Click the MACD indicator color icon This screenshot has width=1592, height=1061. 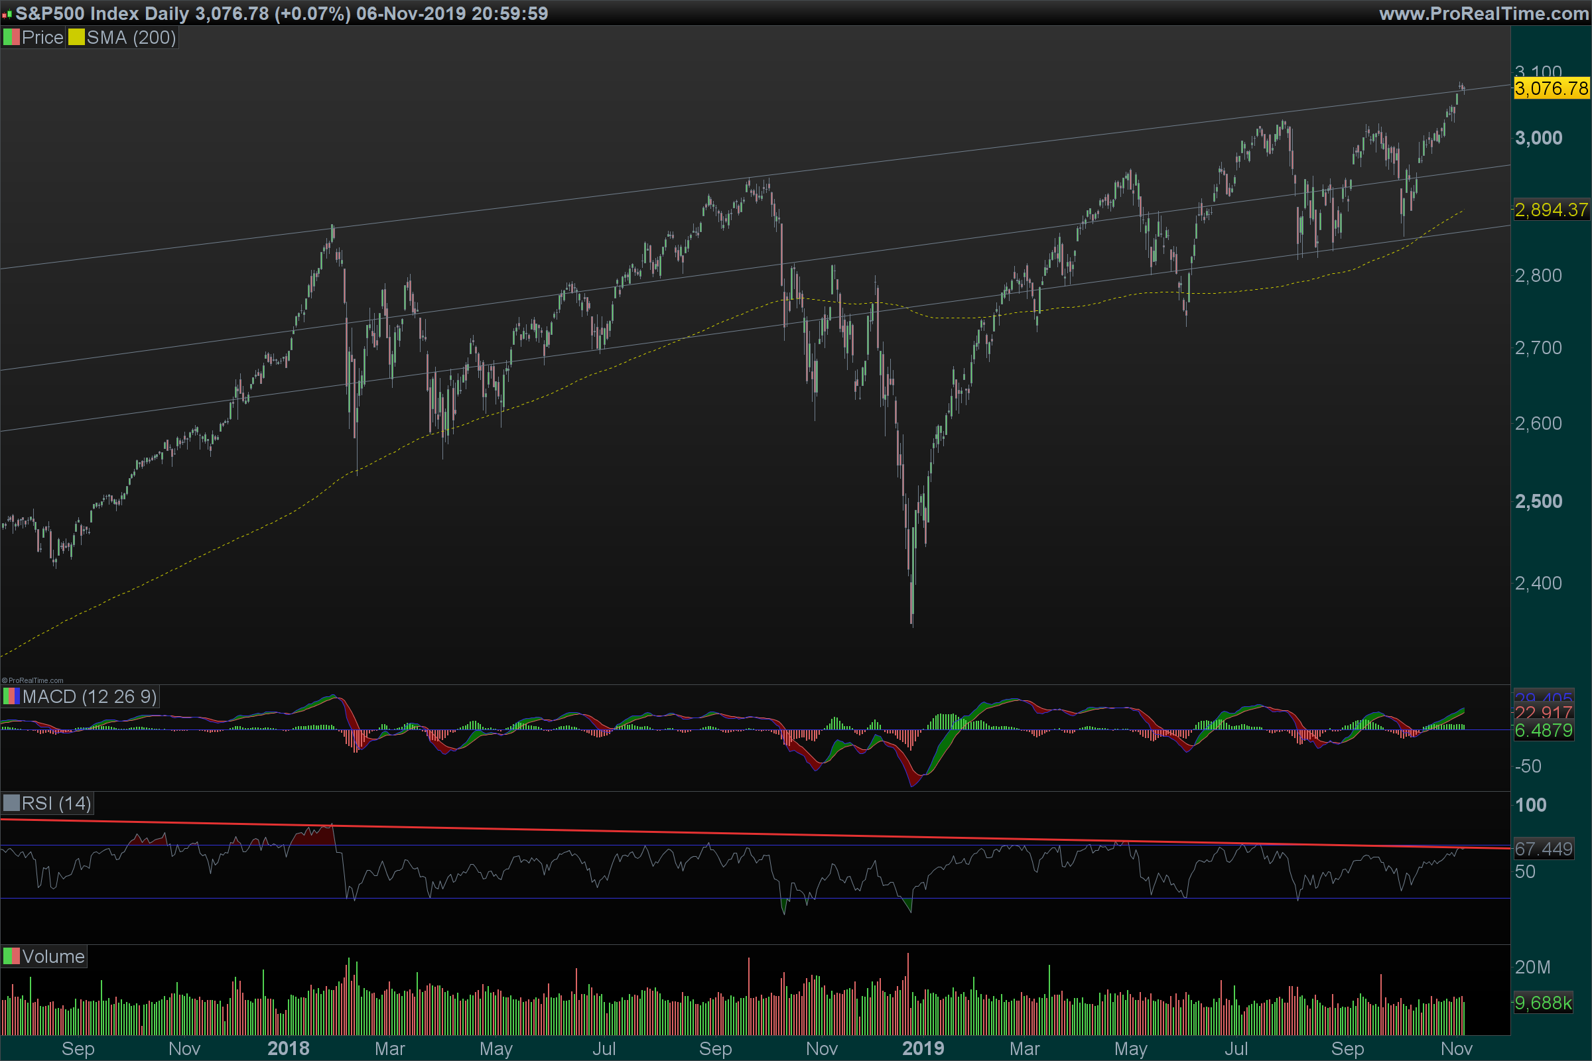click(x=11, y=696)
